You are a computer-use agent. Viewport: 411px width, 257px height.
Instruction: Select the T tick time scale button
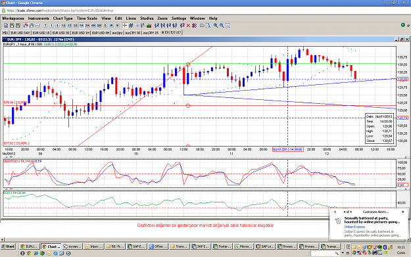(45, 26)
